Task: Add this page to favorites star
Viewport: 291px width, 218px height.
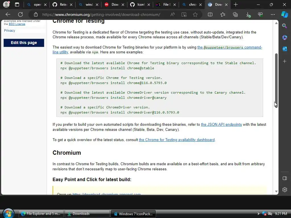Action: 195,14
